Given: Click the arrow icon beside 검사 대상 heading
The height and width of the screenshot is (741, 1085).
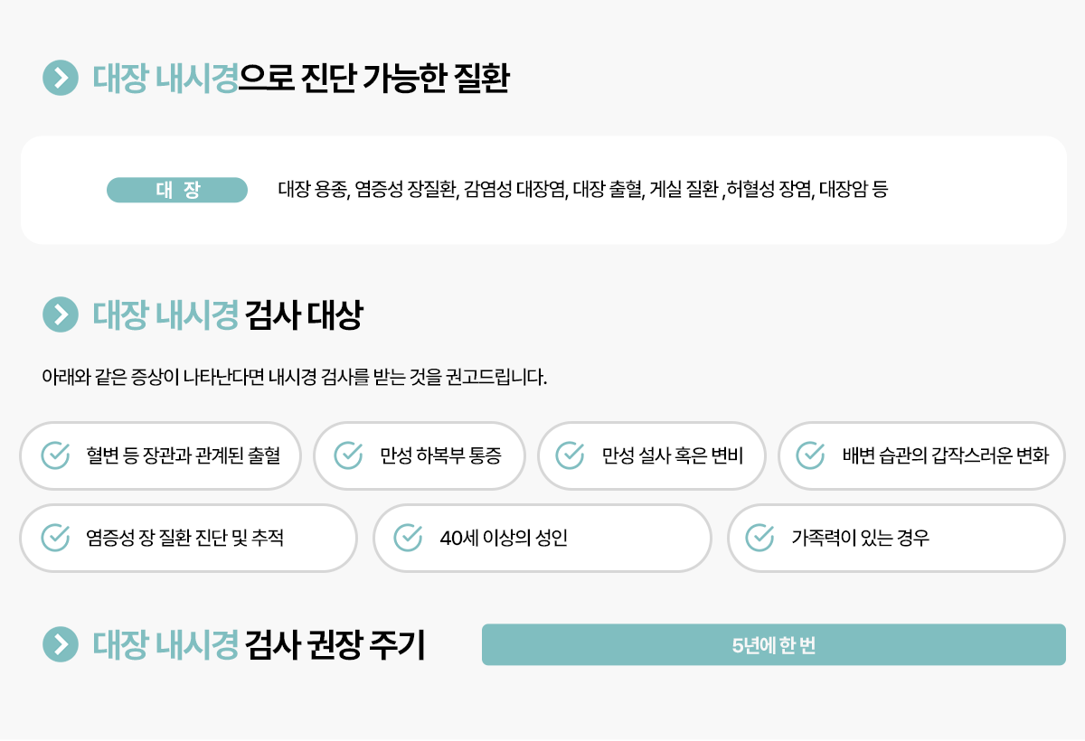Looking at the screenshot, I should [x=61, y=314].
